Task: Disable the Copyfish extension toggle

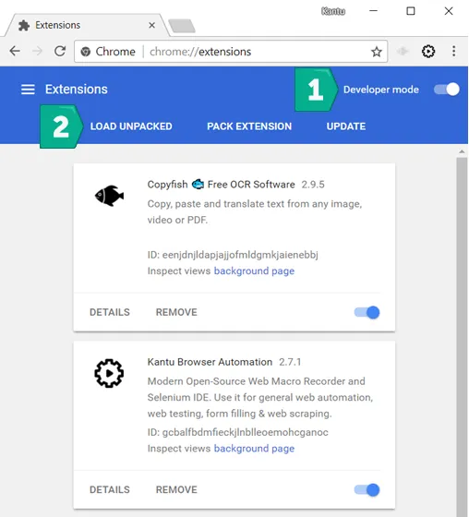Action: click(367, 312)
